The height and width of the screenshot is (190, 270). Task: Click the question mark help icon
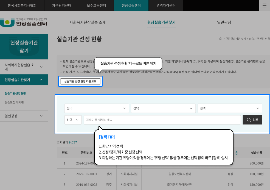click(236, 153)
